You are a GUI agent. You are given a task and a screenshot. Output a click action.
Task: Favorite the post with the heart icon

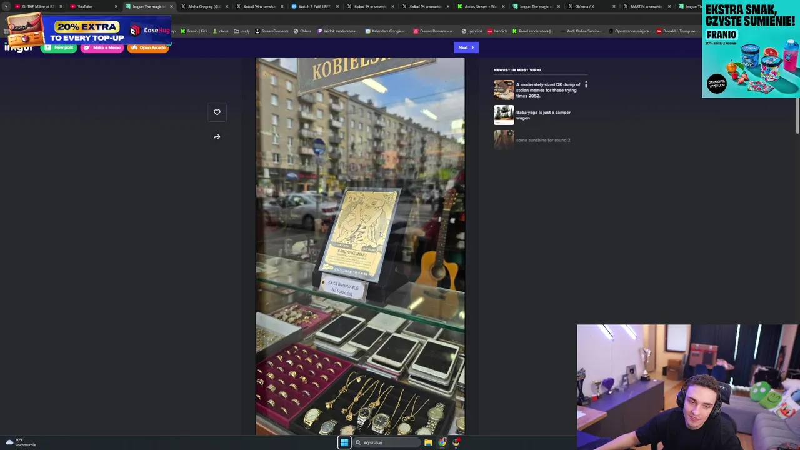tap(217, 112)
